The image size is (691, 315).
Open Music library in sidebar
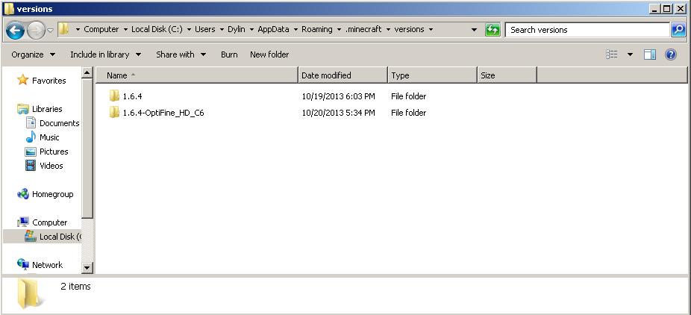coord(49,137)
